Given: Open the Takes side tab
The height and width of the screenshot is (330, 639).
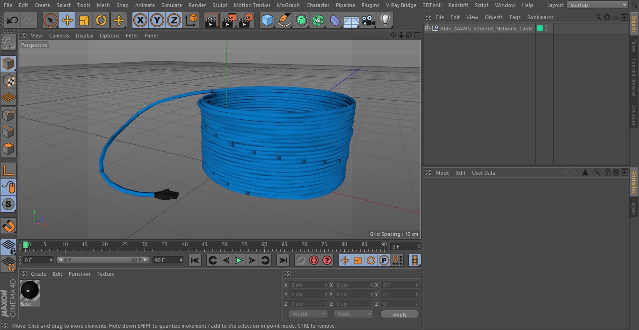Looking at the screenshot, I should [x=634, y=45].
